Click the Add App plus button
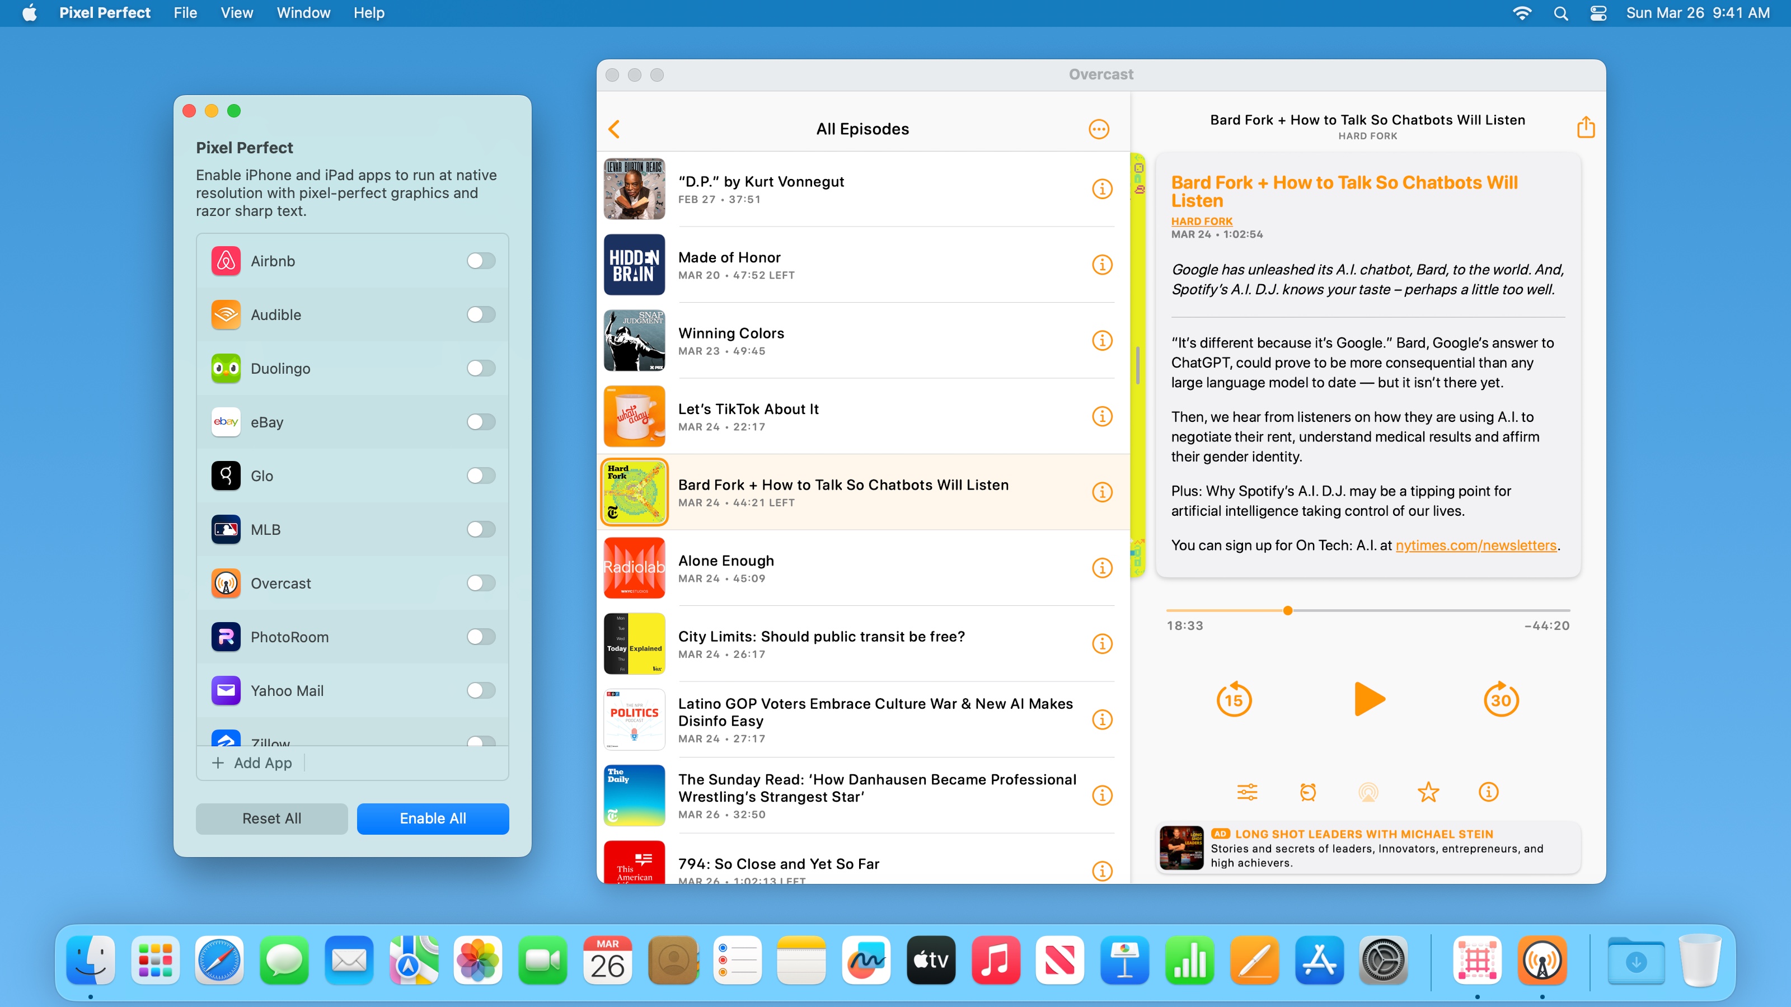Viewport: 1791px width, 1007px height. point(218,763)
